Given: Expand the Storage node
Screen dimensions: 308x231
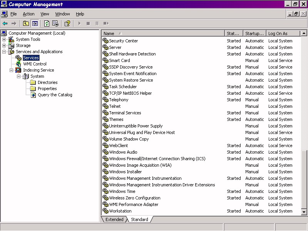Looking at the screenshot, I should point(4,45).
